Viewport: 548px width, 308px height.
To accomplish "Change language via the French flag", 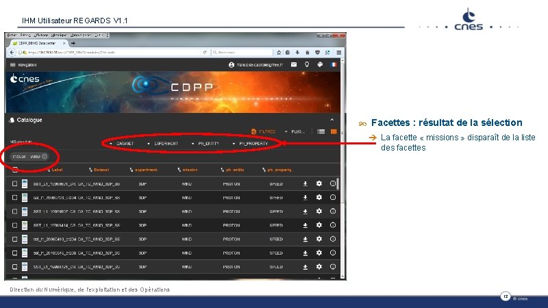I will pyautogui.click(x=334, y=64).
